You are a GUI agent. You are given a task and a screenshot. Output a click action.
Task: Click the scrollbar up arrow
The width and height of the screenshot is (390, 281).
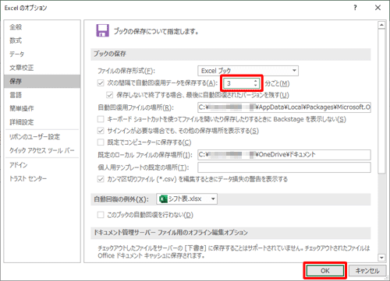[381, 25]
